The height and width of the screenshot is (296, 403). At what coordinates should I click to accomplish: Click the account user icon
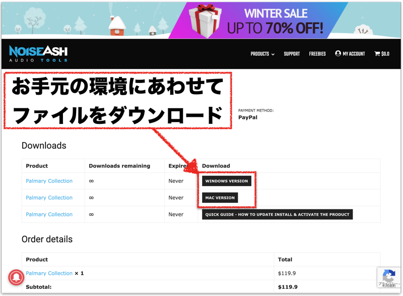coord(338,53)
